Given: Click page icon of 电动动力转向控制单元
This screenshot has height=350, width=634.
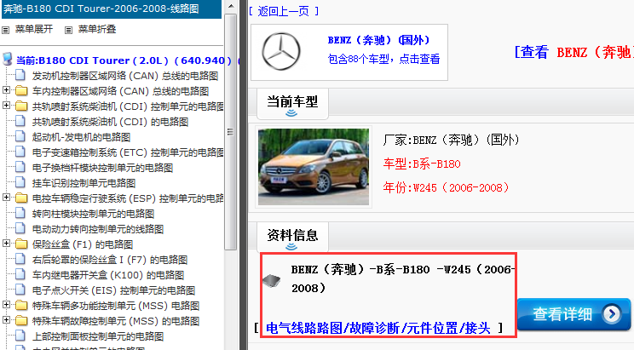Looking at the screenshot, I should pyautogui.click(x=20, y=229).
